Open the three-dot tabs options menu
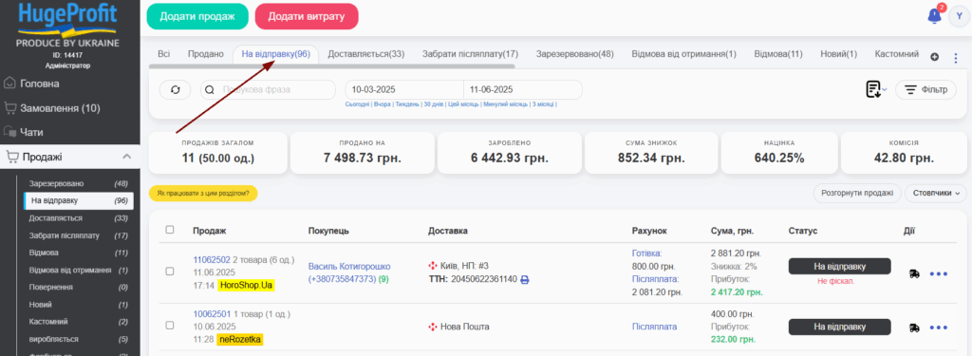 [x=955, y=58]
